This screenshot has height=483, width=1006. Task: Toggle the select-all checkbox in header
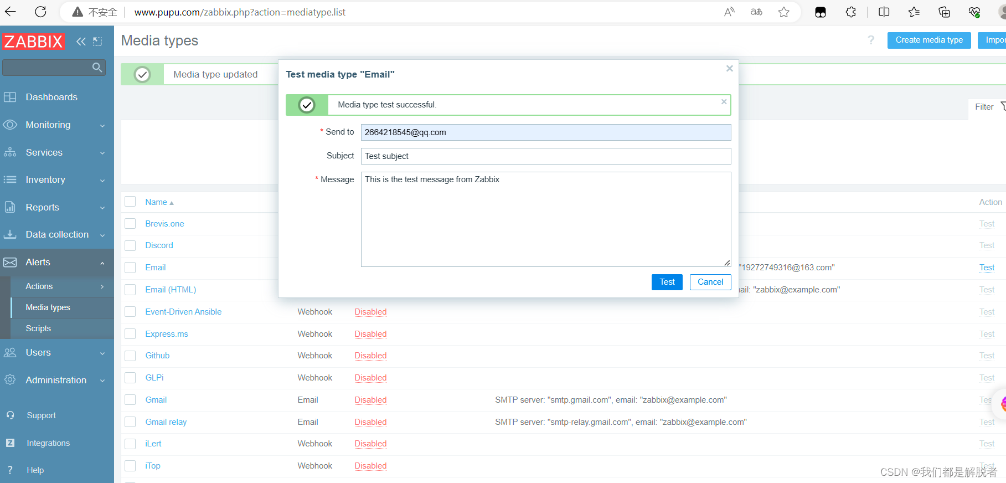tap(130, 202)
